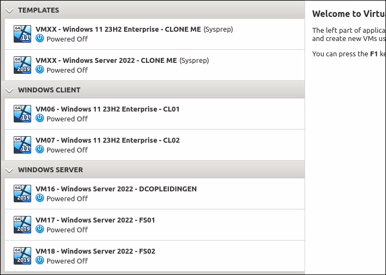Click Powered Off text under Windows 11 CLONE ME

(x=67, y=39)
